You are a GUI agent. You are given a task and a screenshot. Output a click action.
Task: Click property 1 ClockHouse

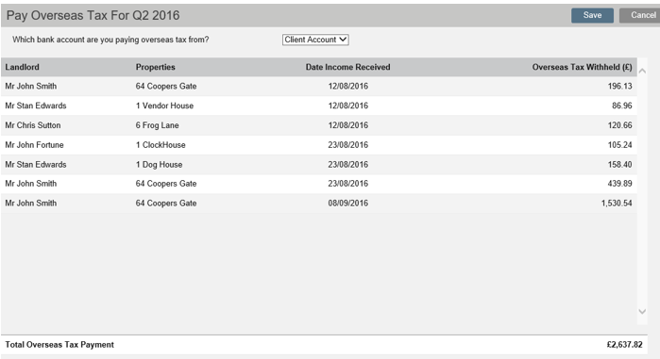(161, 145)
